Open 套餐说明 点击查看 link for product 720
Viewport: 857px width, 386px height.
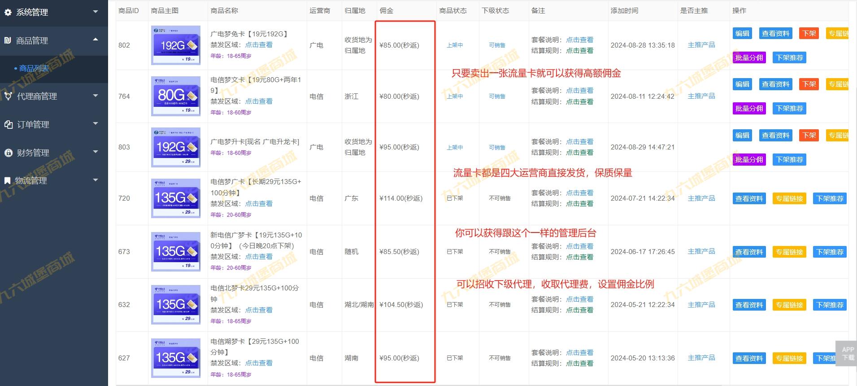click(x=579, y=193)
